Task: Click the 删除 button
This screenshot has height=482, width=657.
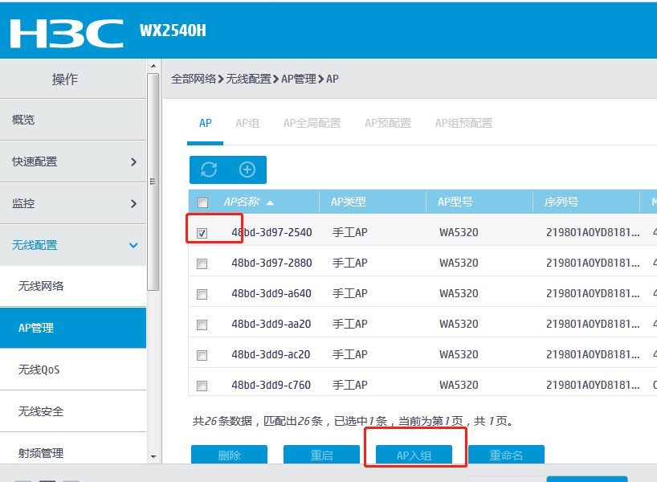Action: tap(229, 455)
